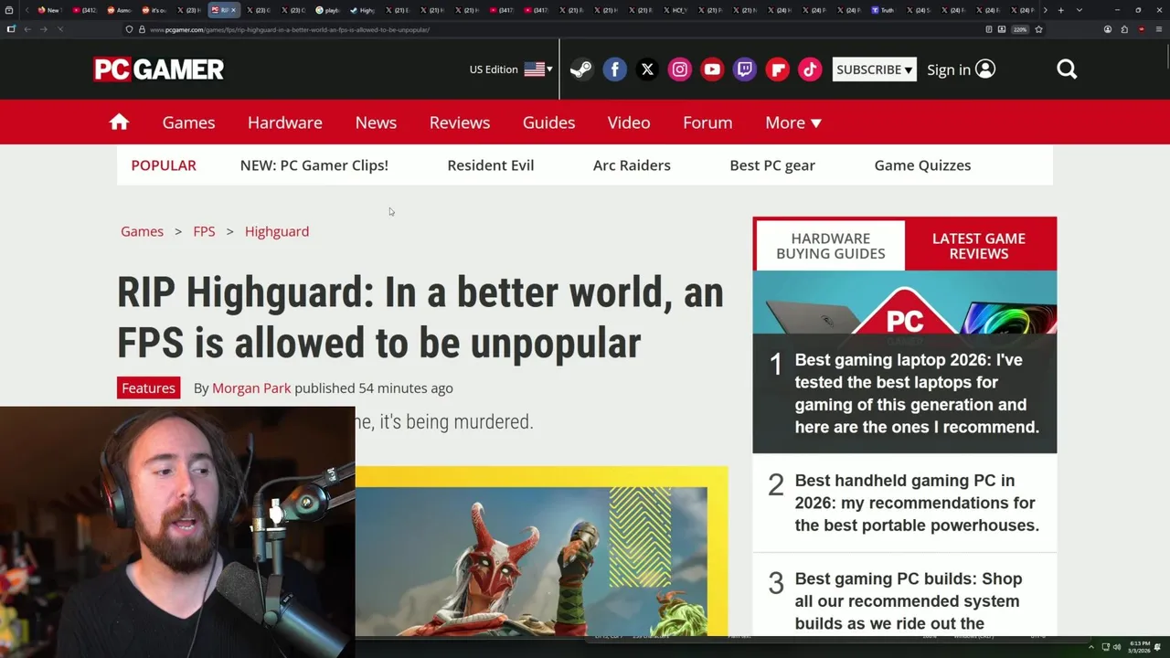Image resolution: width=1170 pixels, height=658 pixels.
Task: Expand the More navigation menu
Action: 793,122
